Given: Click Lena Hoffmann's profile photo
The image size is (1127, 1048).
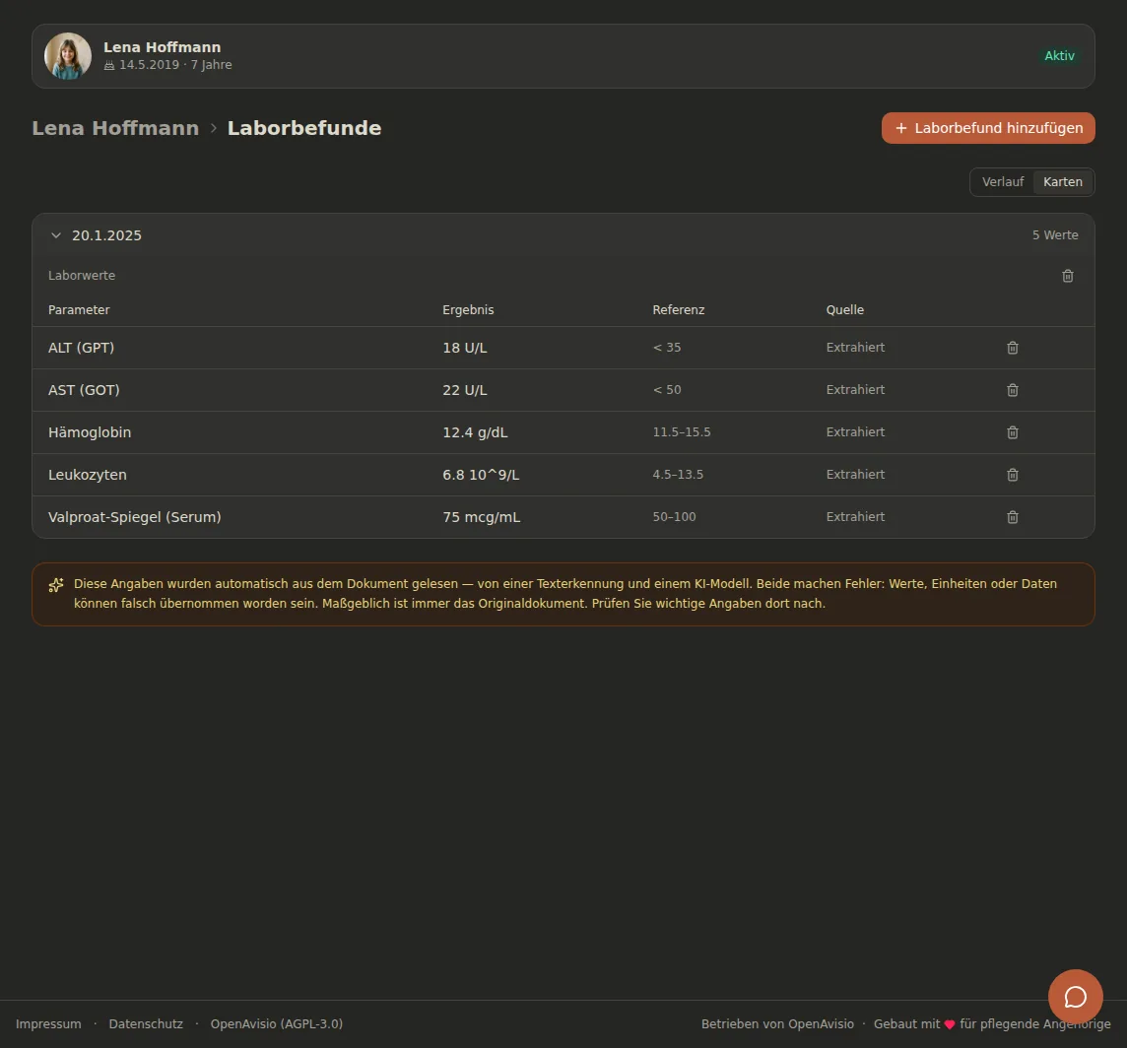Looking at the screenshot, I should 68,56.
